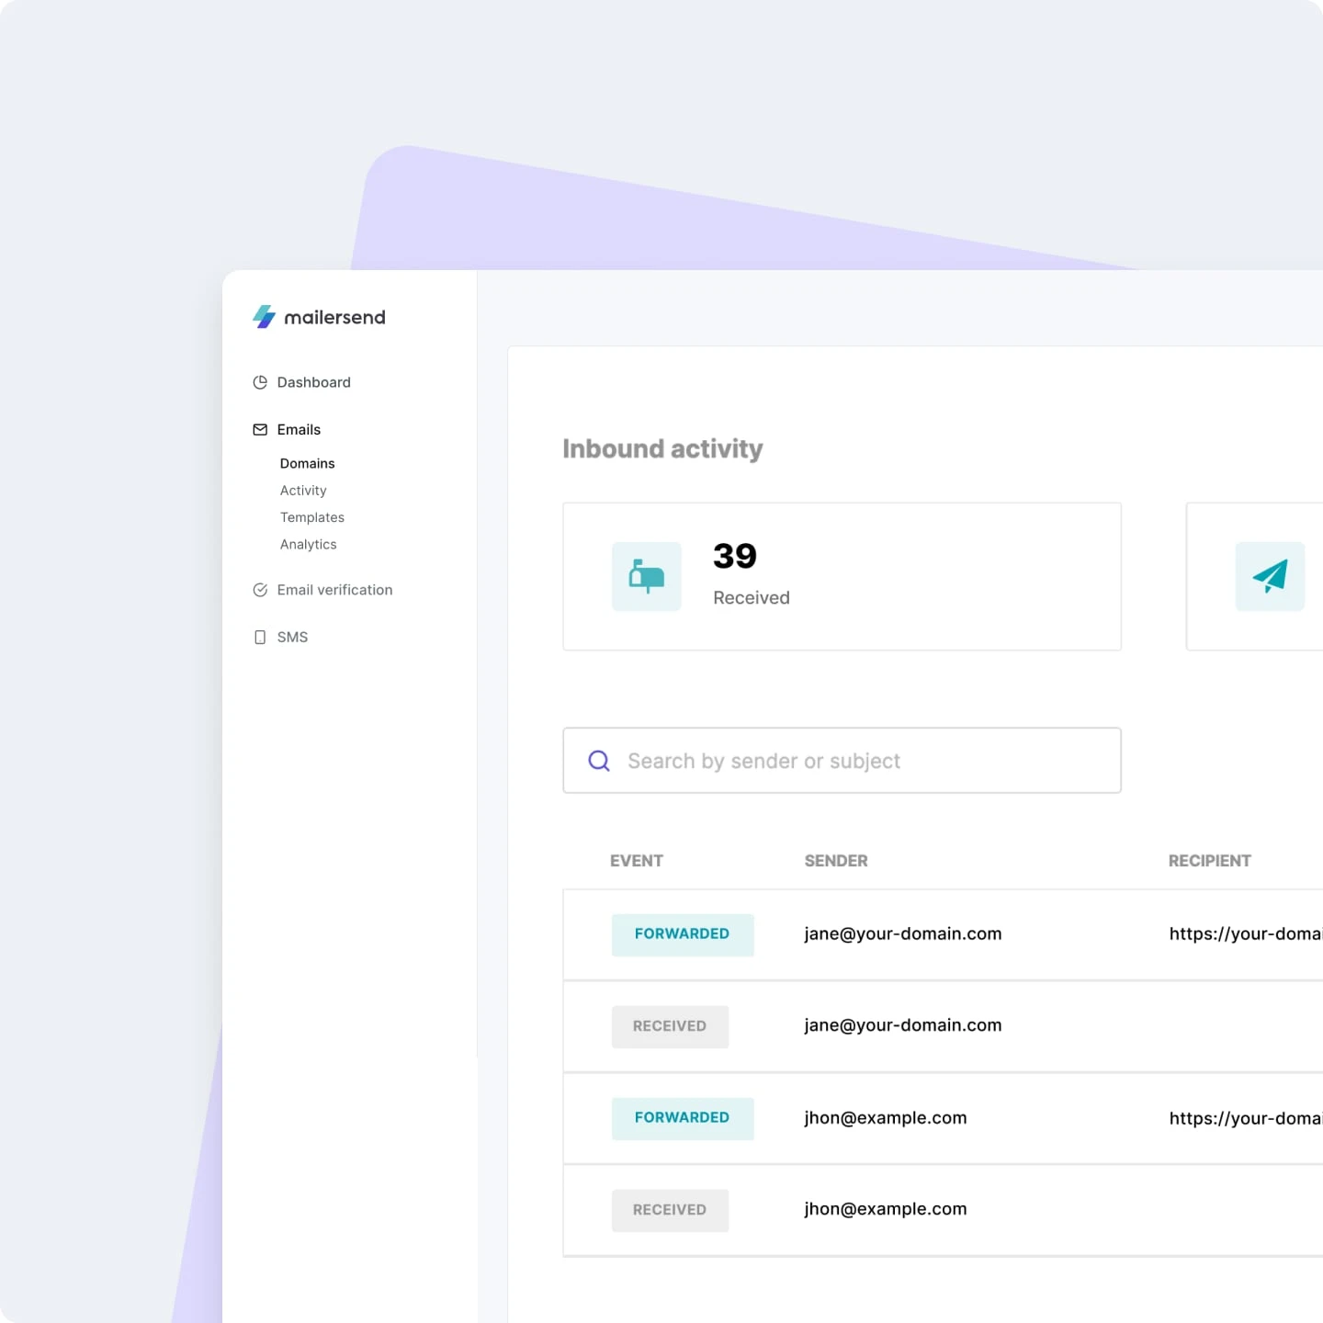
Task: Select jhon@example.com sender in received row
Action: point(886,1209)
